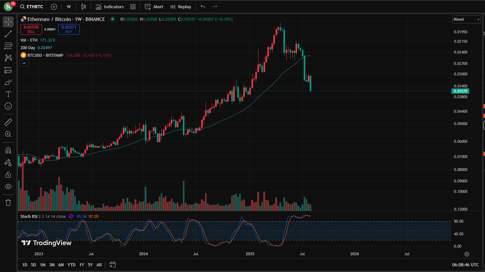Click the 200 Day value 0.02497

tap(45, 47)
